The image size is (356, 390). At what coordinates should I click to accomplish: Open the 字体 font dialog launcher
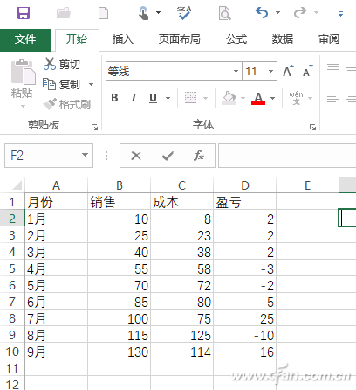point(312,127)
